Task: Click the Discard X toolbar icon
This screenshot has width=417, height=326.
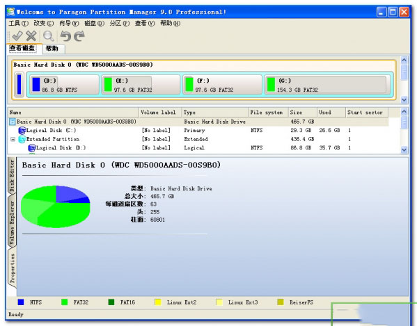Action: [x=31, y=36]
